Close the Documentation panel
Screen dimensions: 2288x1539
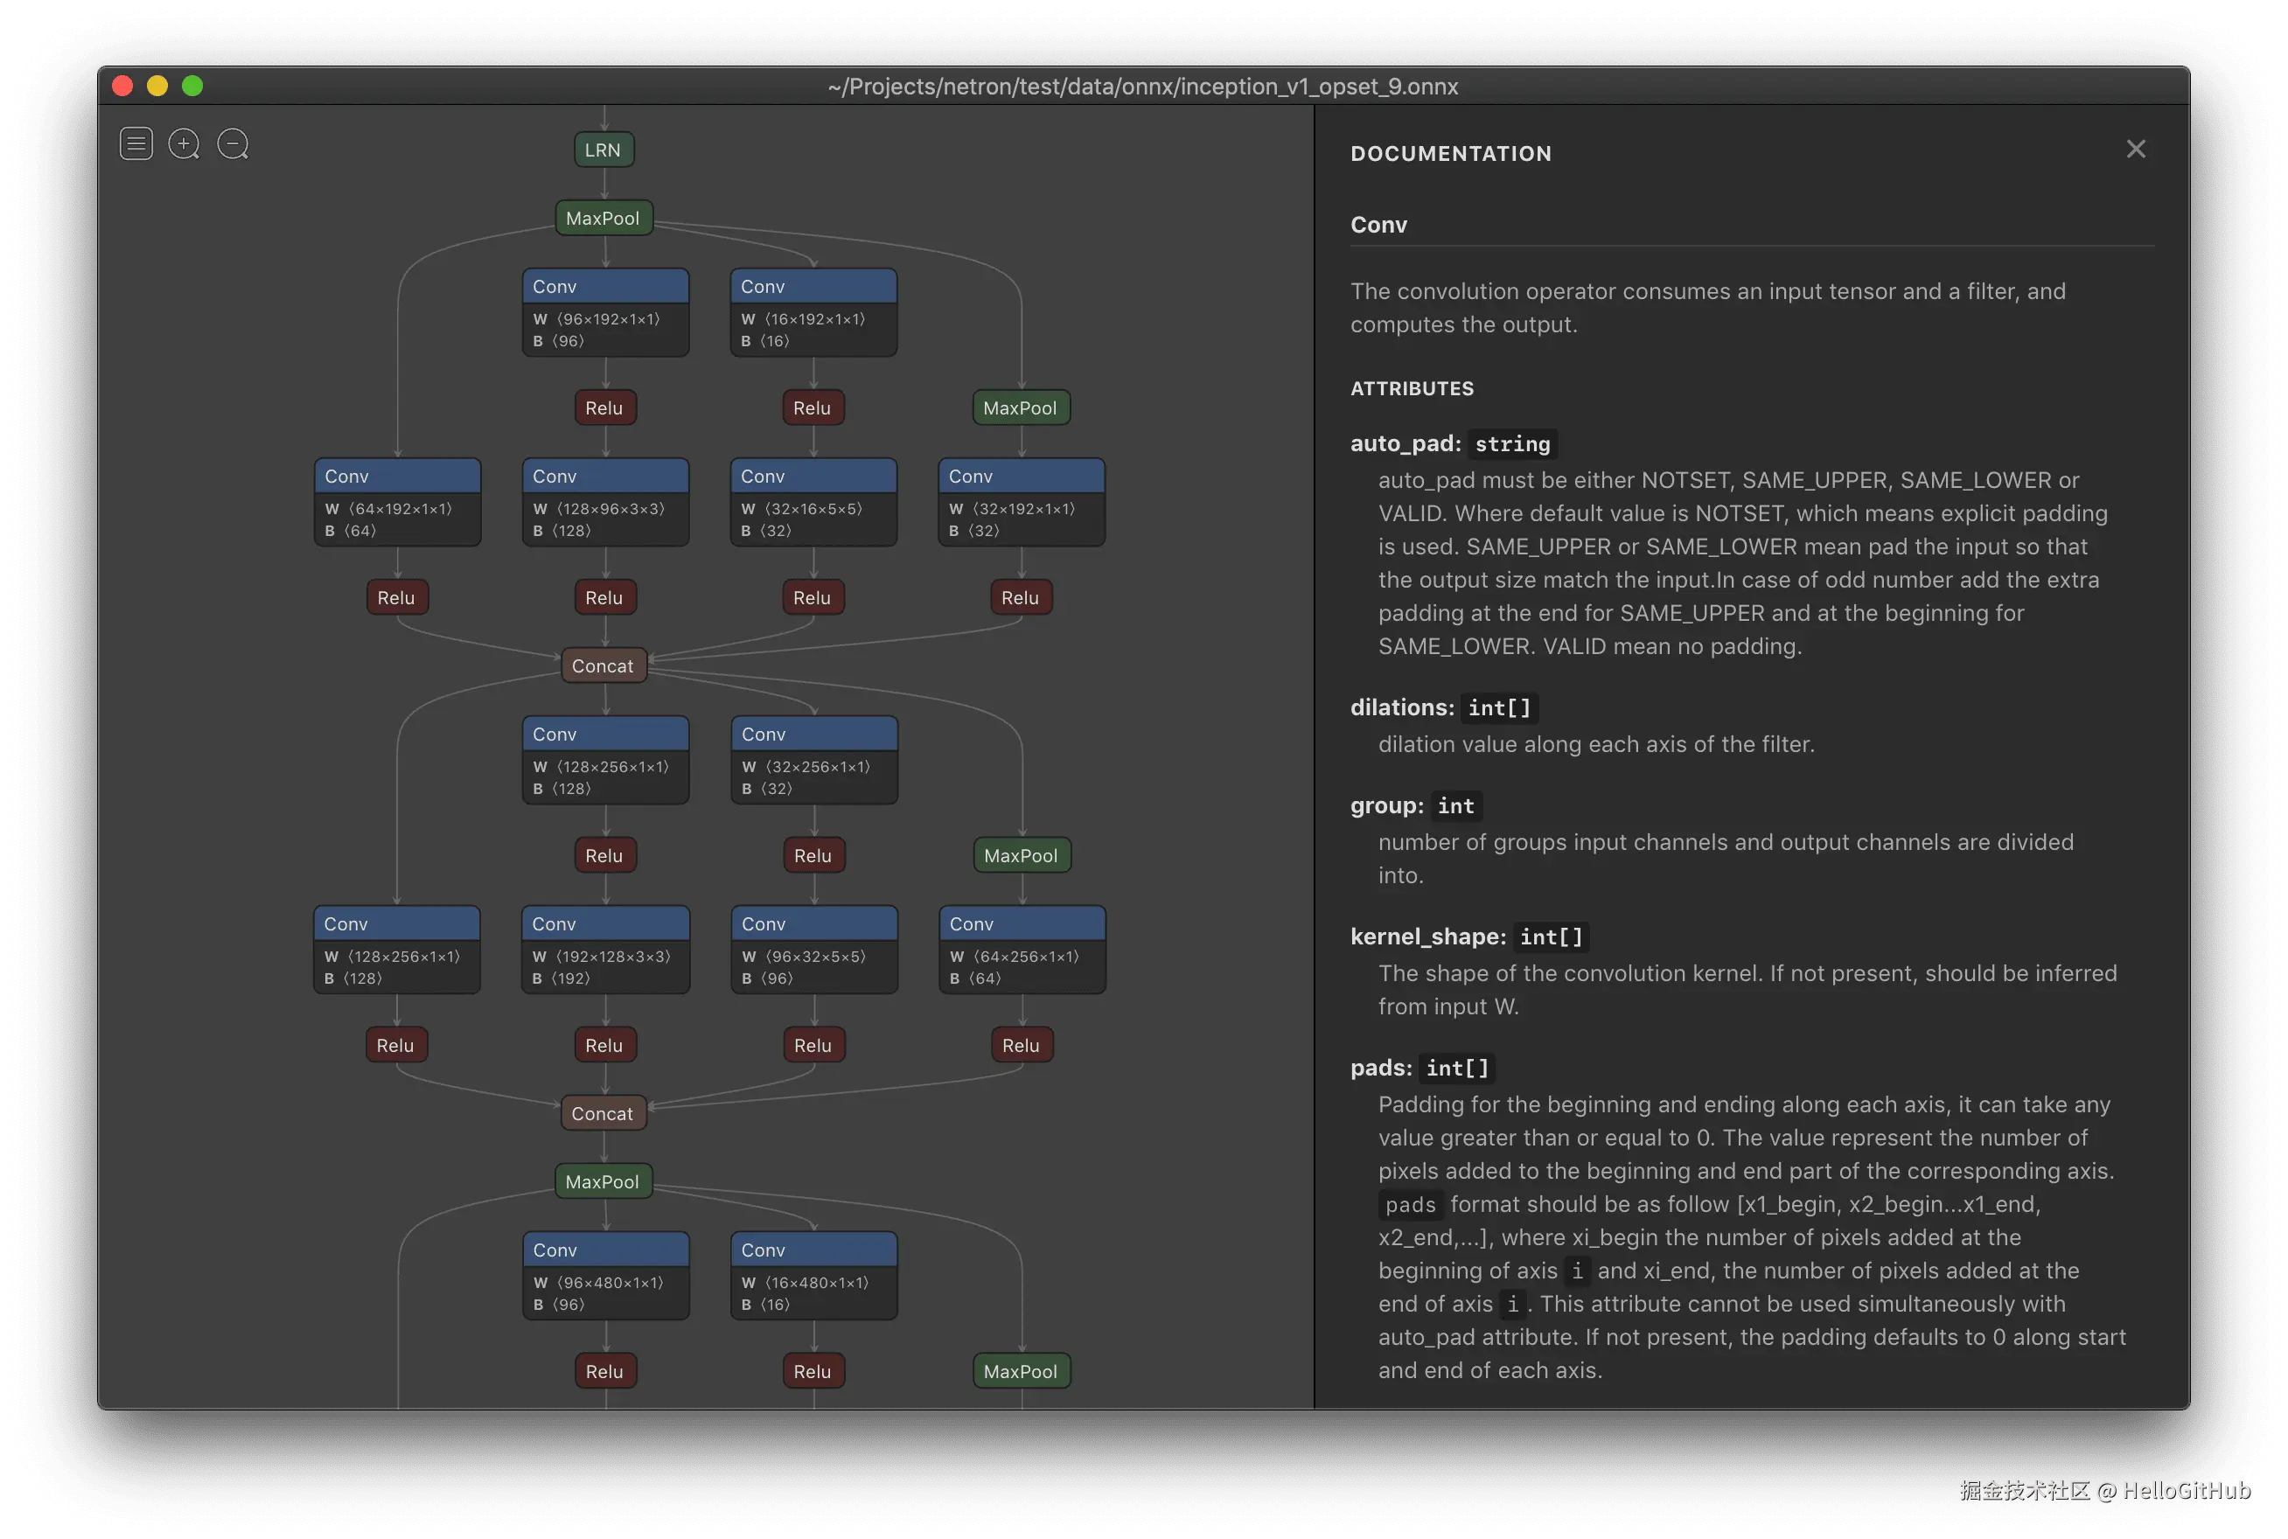tap(2135, 150)
